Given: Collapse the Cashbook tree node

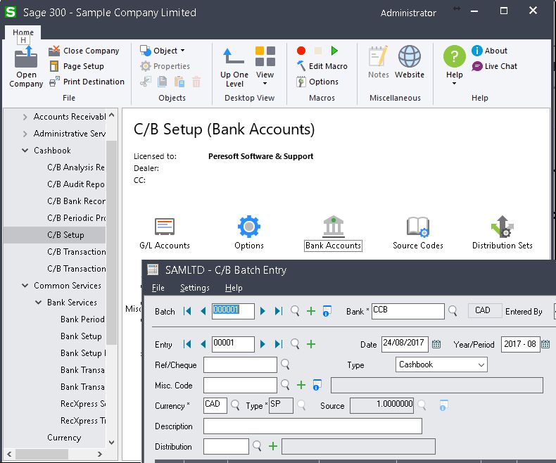Looking at the screenshot, I should coord(25,151).
